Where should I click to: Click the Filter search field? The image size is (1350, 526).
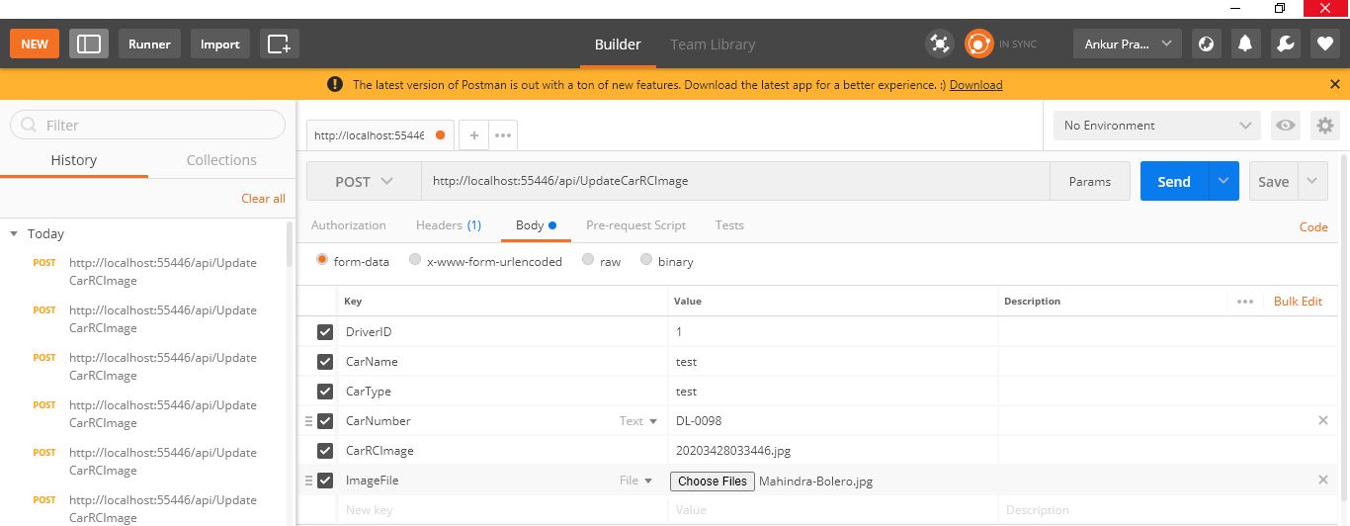(147, 125)
